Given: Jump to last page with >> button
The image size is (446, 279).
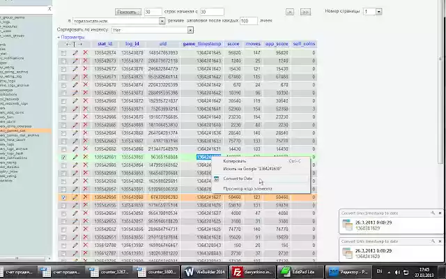Looking at the screenshot, I should point(305,12).
